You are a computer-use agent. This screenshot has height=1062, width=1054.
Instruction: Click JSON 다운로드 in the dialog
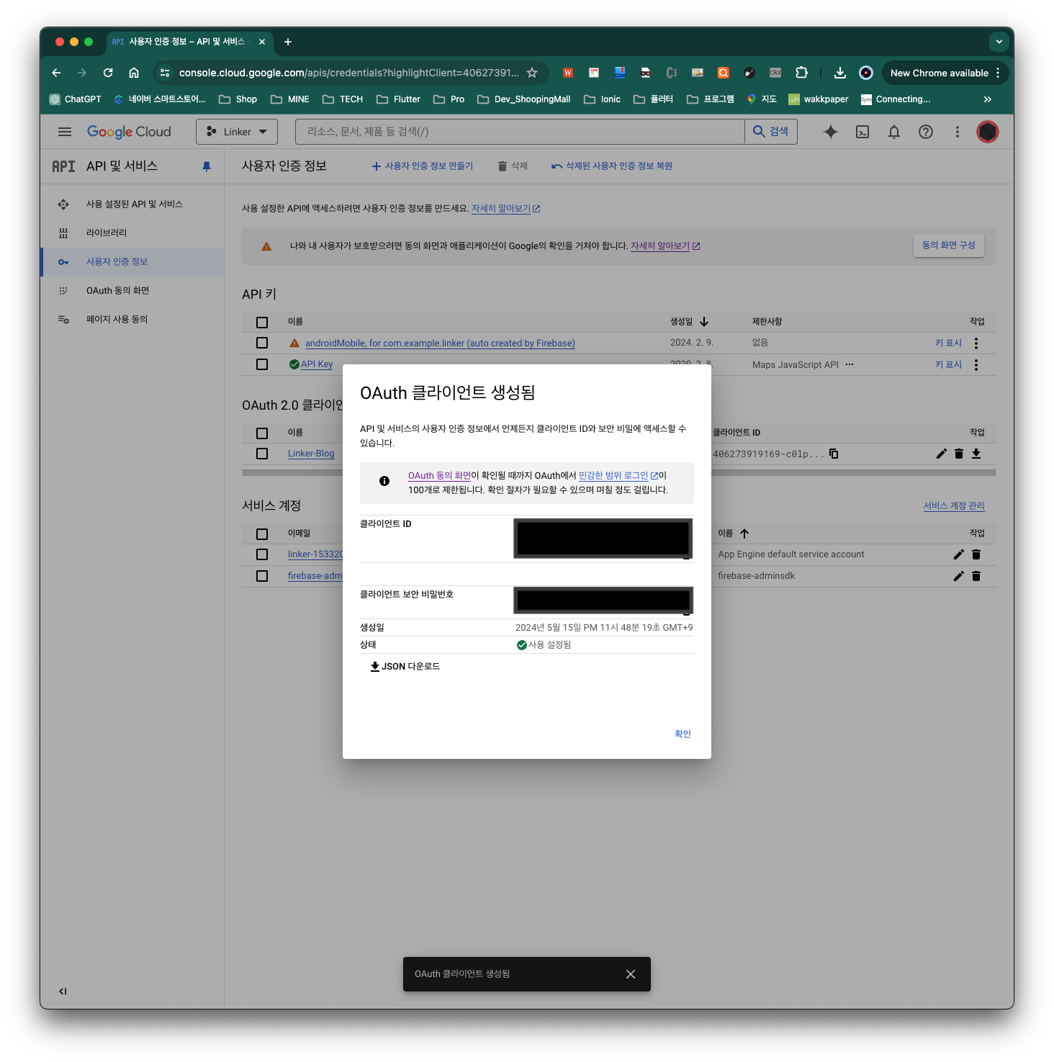point(405,667)
